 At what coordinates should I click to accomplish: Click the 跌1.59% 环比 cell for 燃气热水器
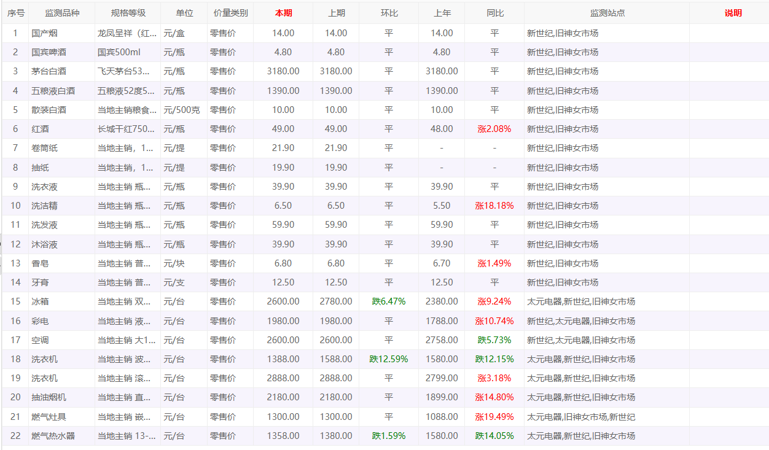[389, 436]
